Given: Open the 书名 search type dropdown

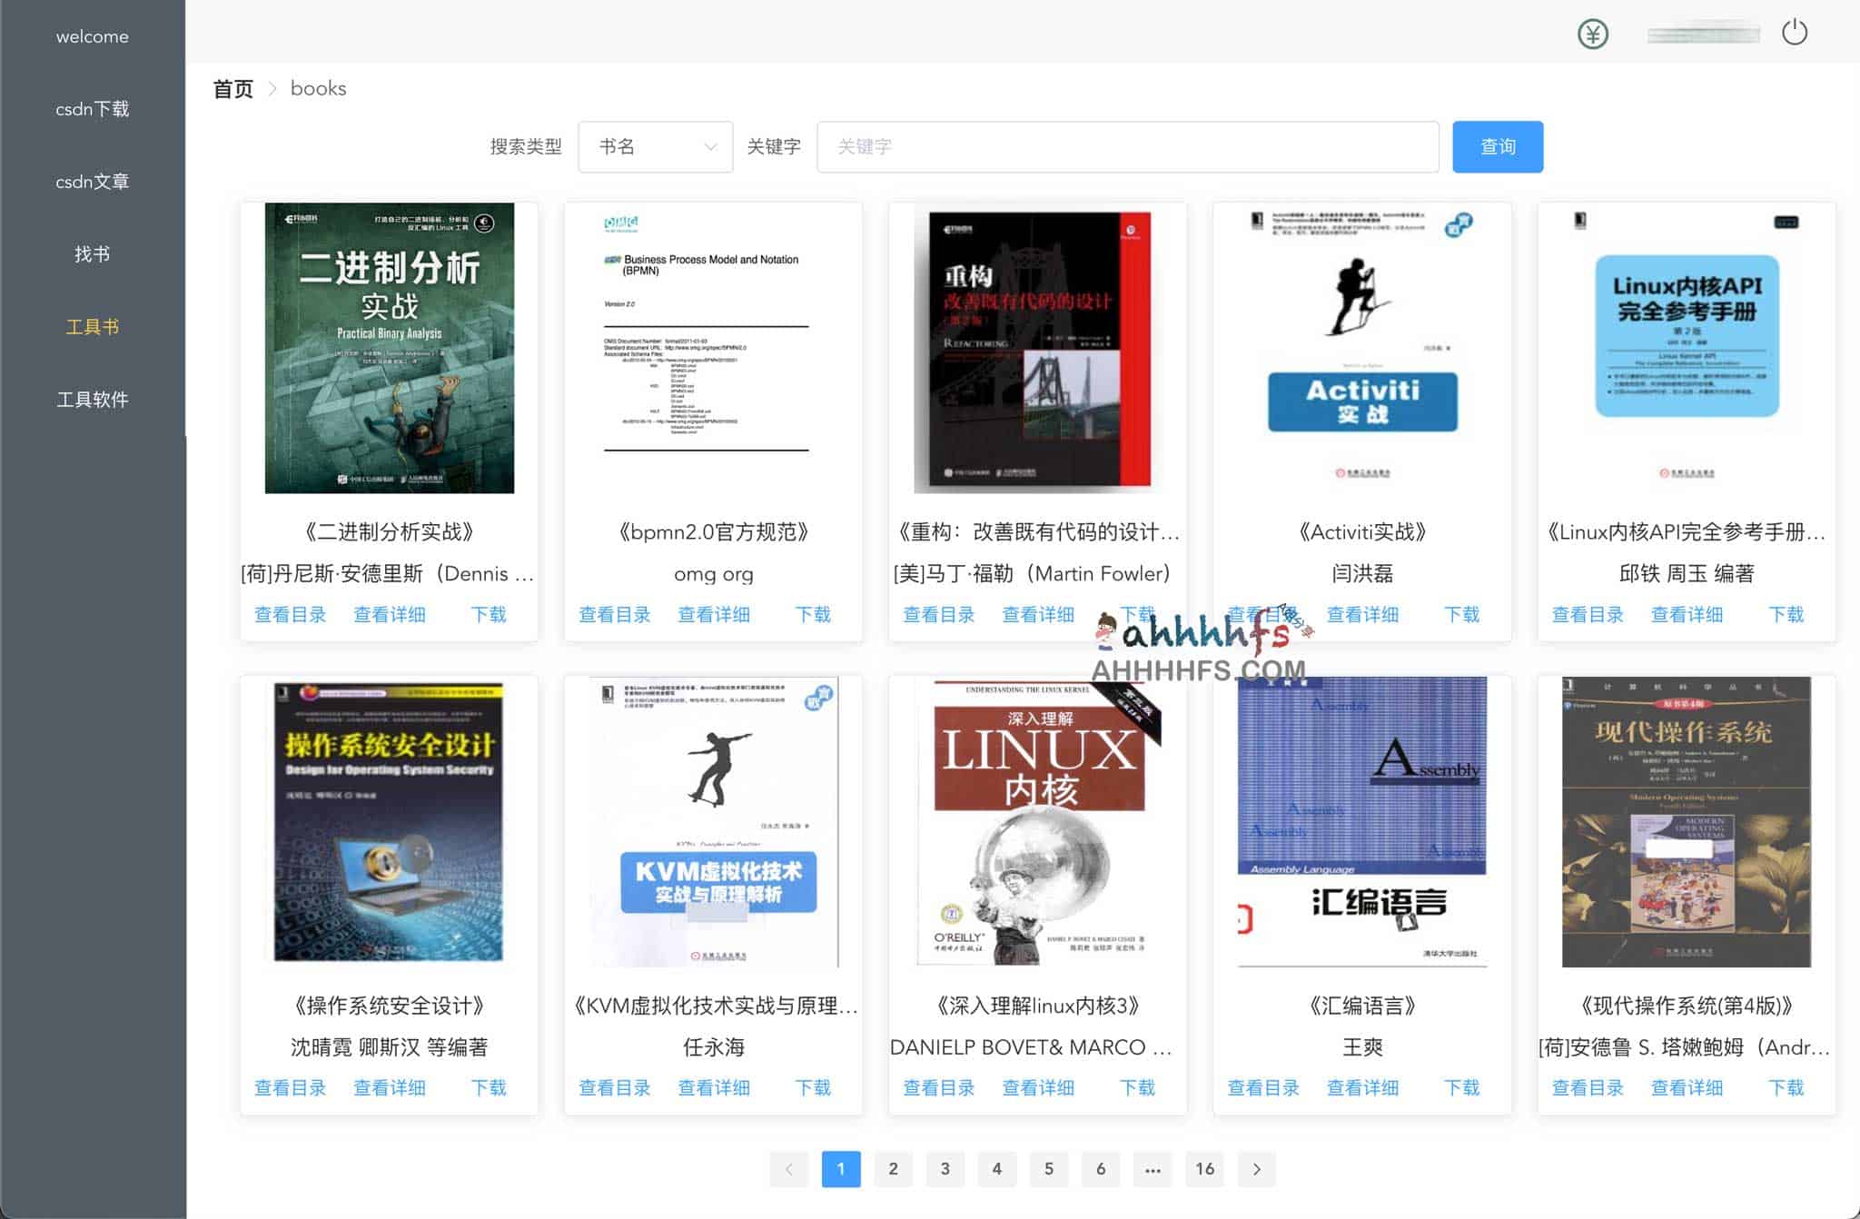Looking at the screenshot, I should (655, 146).
